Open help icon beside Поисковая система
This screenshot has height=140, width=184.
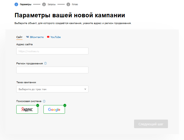pyautogui.click(x=44, y=101)
